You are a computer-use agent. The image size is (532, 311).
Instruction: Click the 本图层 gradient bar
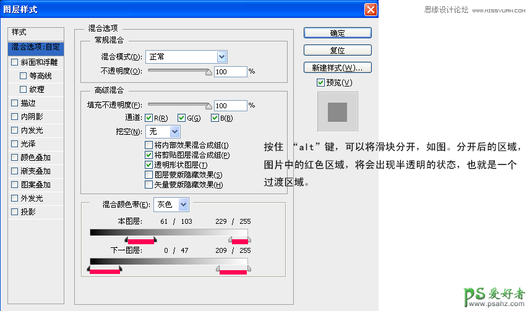pyautogui.click(x=169, y=232)
